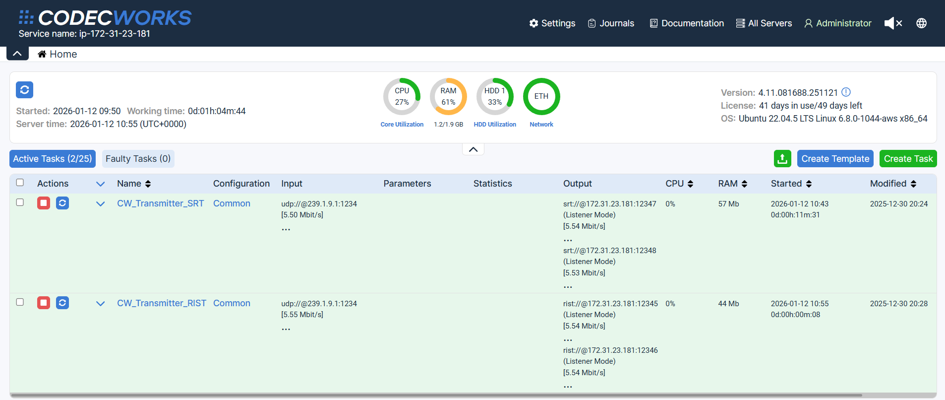Sort tasks by Started column
This screenshot has width=945, height=400.
click(809, 184)
